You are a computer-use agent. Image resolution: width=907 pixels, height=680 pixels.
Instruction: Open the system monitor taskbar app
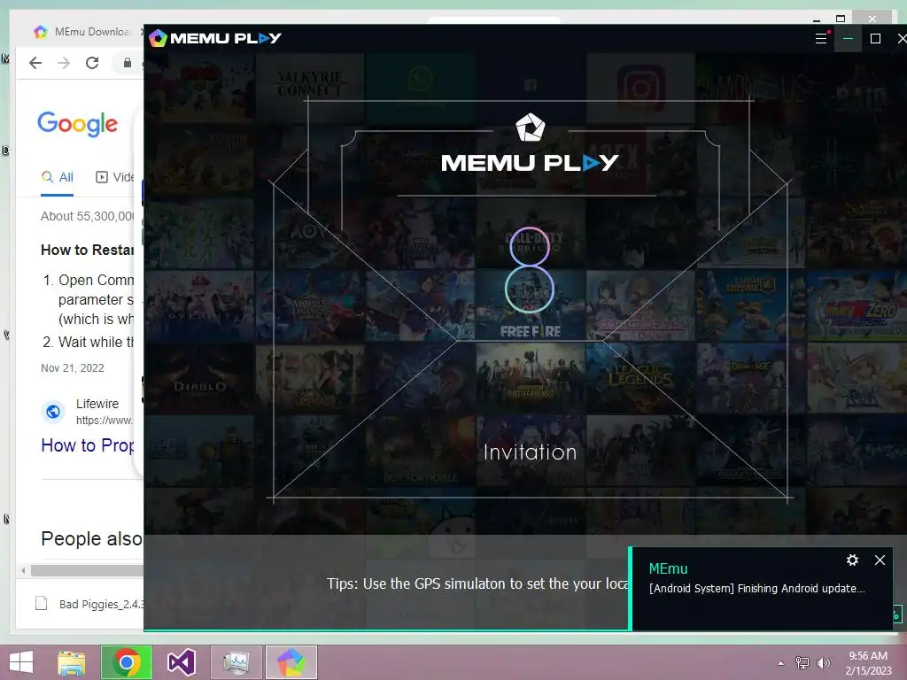click(x=236, y=662)
